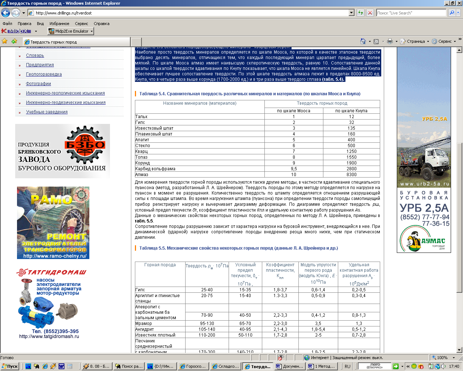Screen dimensions: 463x371
Task: Launch Winamp from the Quick Launch bar
Action: point(53,366)
